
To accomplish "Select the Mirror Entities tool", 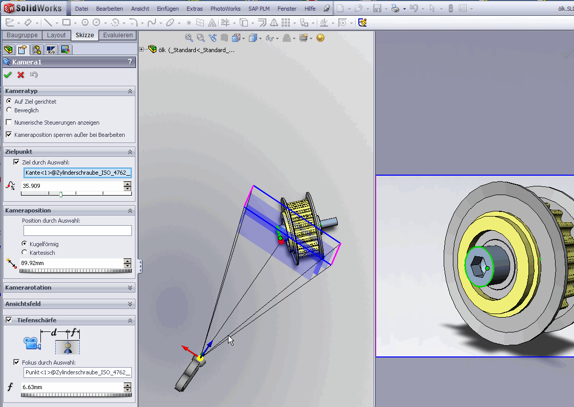I will [x=274, y=22].
